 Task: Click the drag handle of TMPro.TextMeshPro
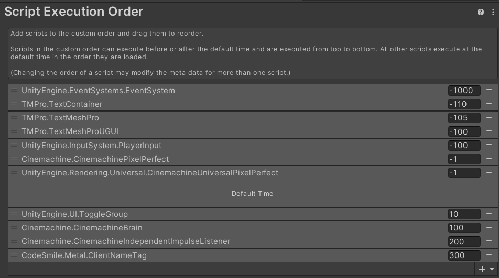14,118
